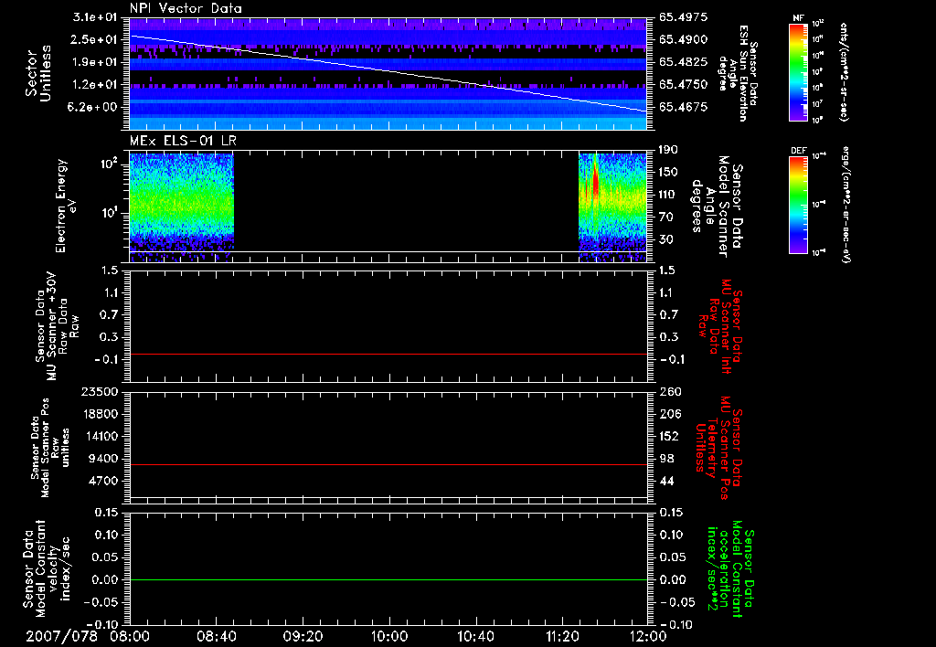Click the 2007/078 date label
Image resolution: width=936 pixels, height=647 pixels.
pos(60,635)
